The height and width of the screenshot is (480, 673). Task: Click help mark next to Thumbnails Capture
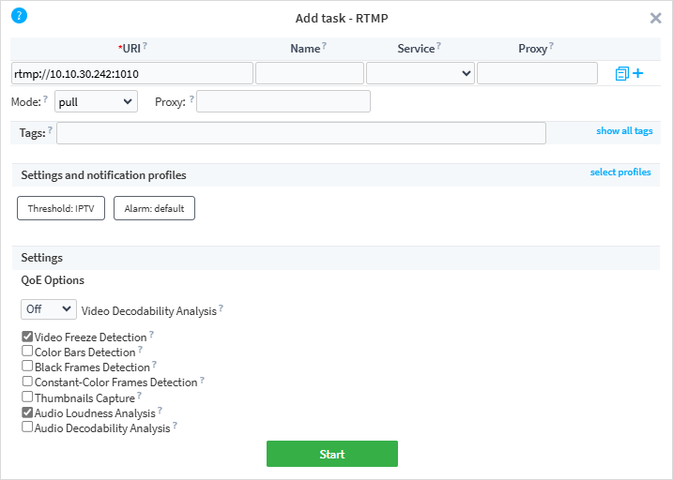[140, 397]
